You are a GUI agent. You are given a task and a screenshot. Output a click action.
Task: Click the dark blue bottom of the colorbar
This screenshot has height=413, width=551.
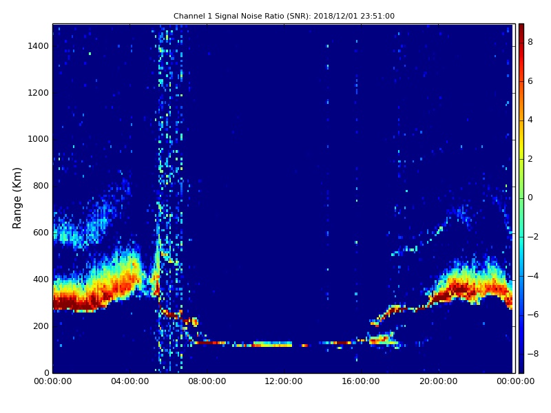[x=521, y=368]
